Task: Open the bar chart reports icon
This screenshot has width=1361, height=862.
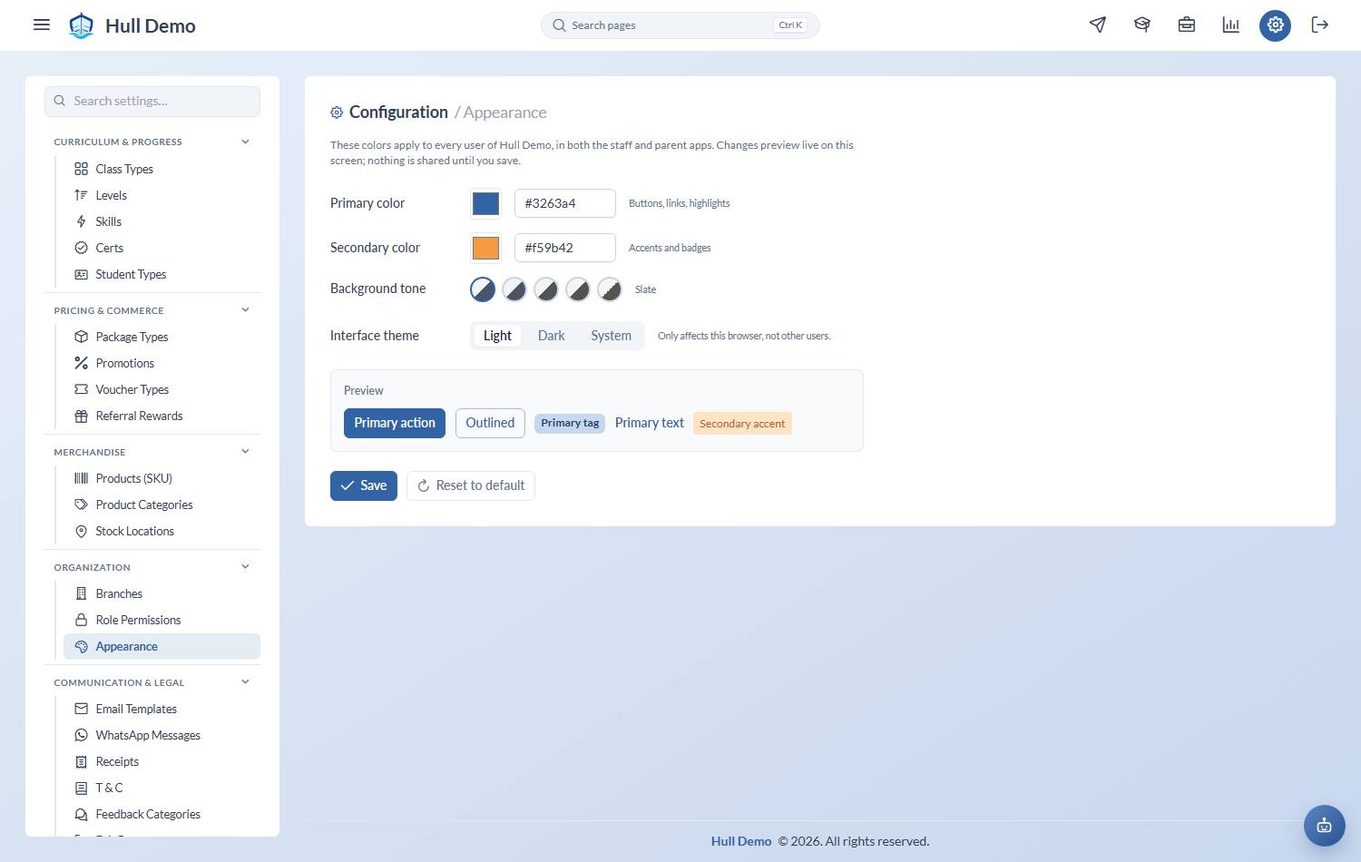Action: (x=1231, y=25)
